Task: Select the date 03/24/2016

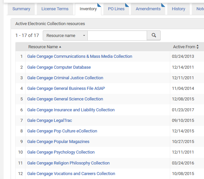Action: click(x=183, y=163)
